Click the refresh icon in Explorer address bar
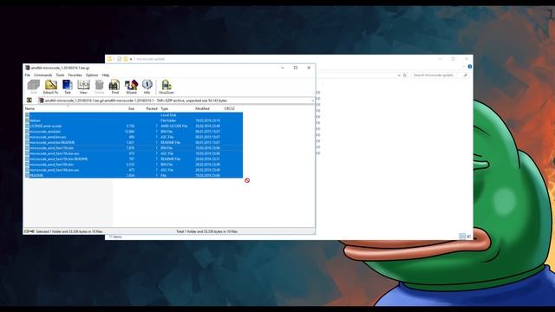The height and width of the screenshot is (312, 555). coord(405,75)
